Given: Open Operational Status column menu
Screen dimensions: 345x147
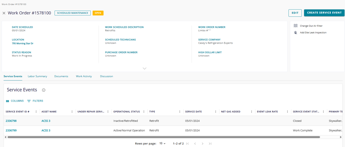Looking at the screenshot, I should tap(144, 111).
